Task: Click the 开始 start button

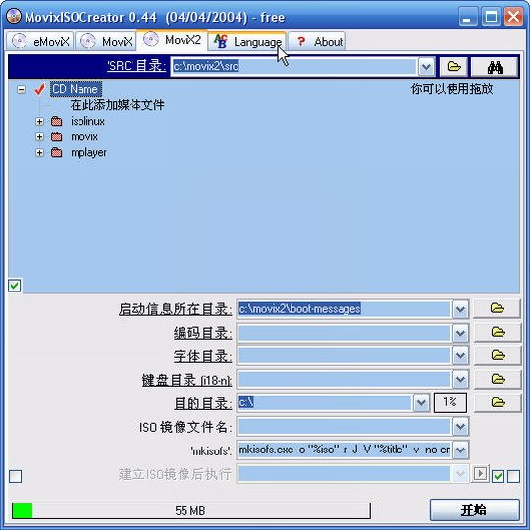Action: [475, 510]
